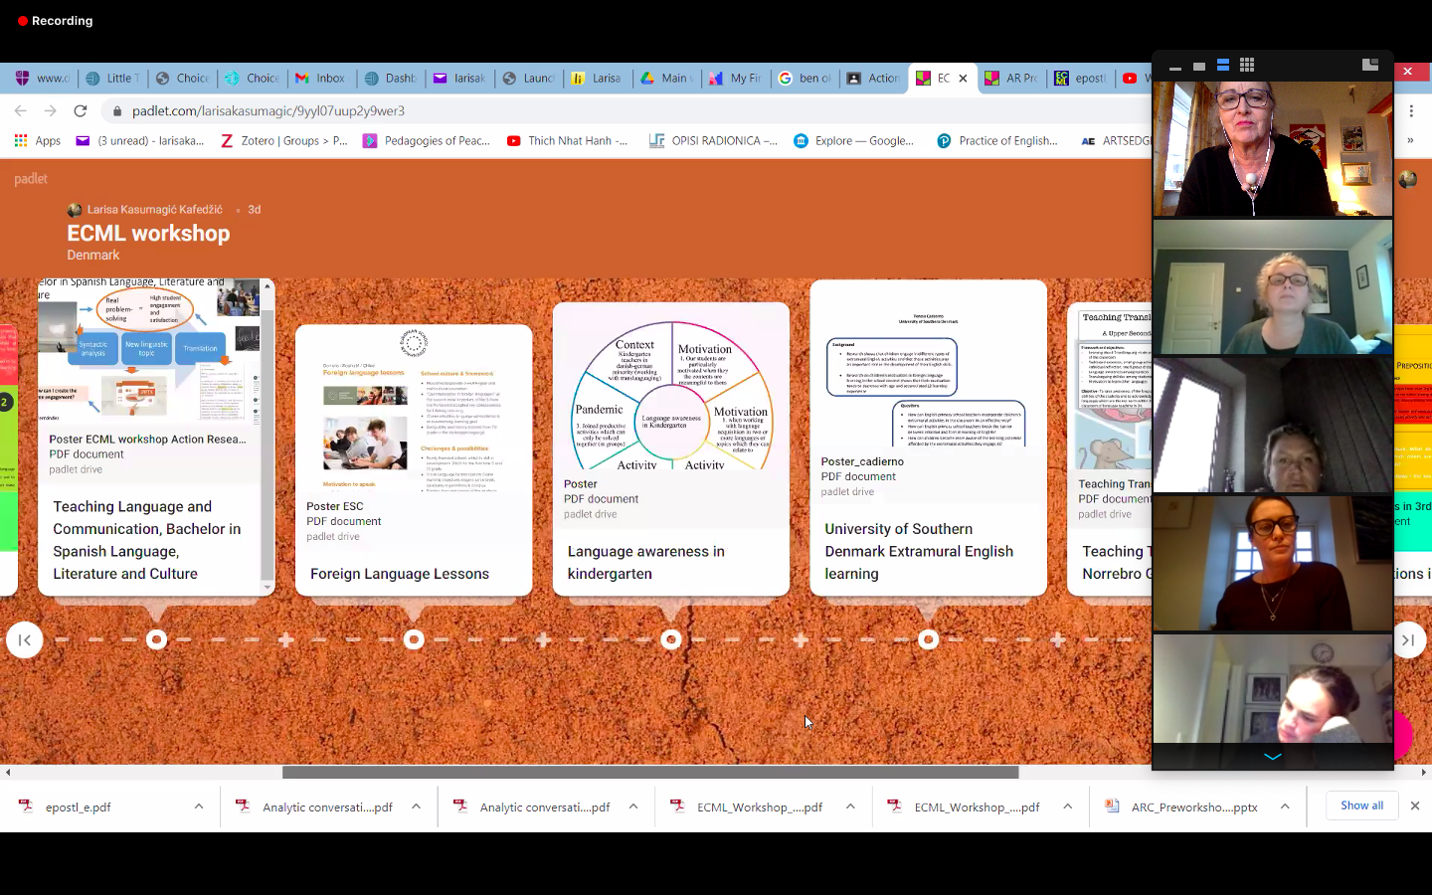Select timeline marker under Language awareness in kindergarten
This screenshot has width=1432, height=895.
(x=671, y=640)
